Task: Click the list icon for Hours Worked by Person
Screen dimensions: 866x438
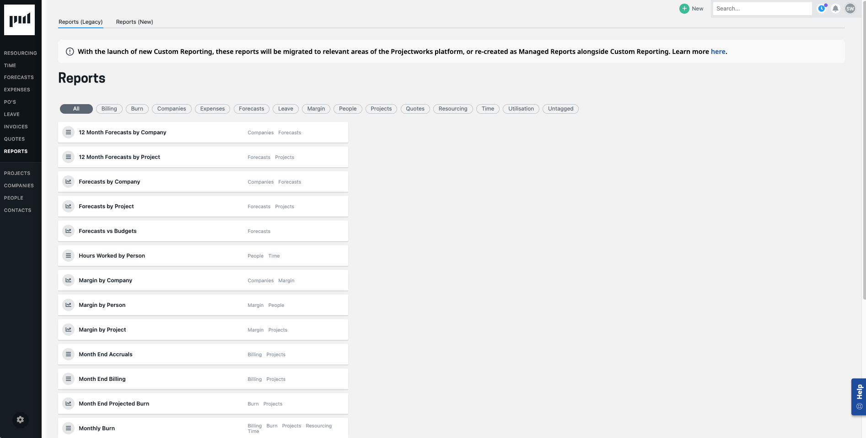Action: [x=69, y=256]
